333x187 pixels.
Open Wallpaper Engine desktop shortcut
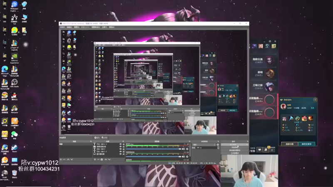(x=15, y=6)
